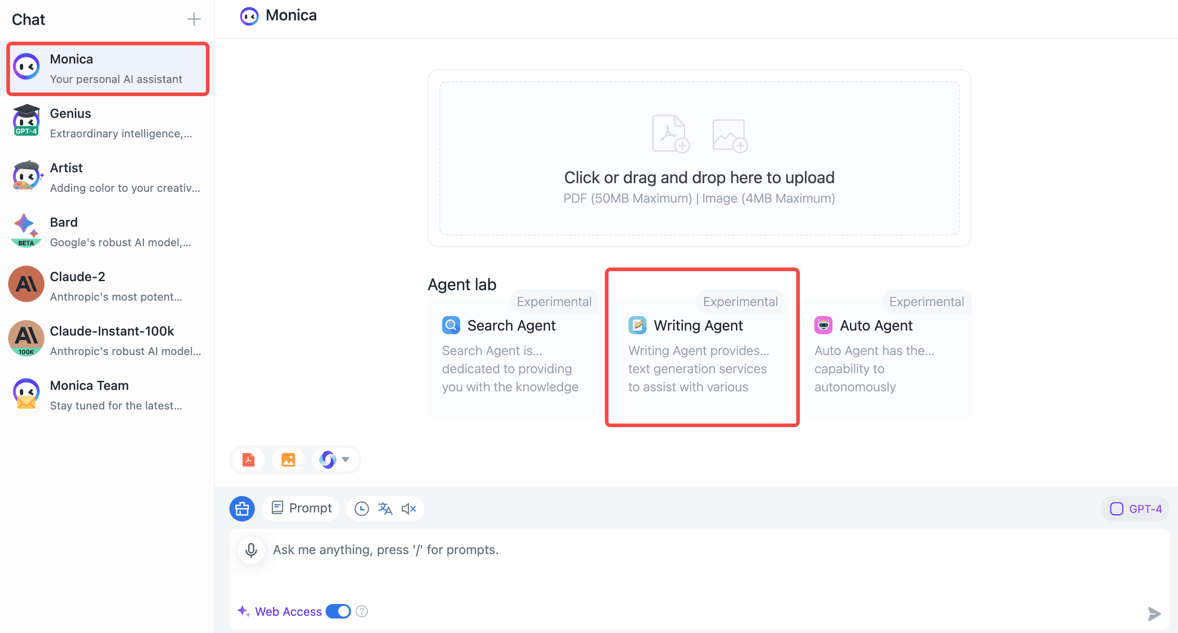Viewport: 1178px width, 633px height.
Task: Click the PDF upload icon
Action: tap(248, 460)
